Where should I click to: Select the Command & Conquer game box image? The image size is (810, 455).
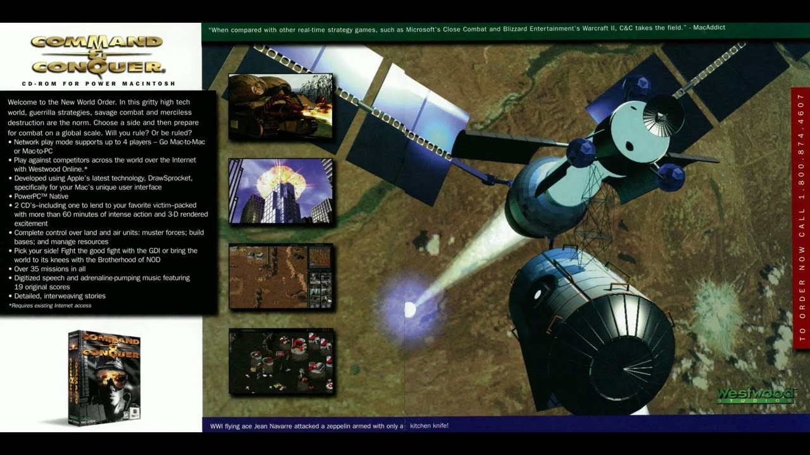point(104,377)
